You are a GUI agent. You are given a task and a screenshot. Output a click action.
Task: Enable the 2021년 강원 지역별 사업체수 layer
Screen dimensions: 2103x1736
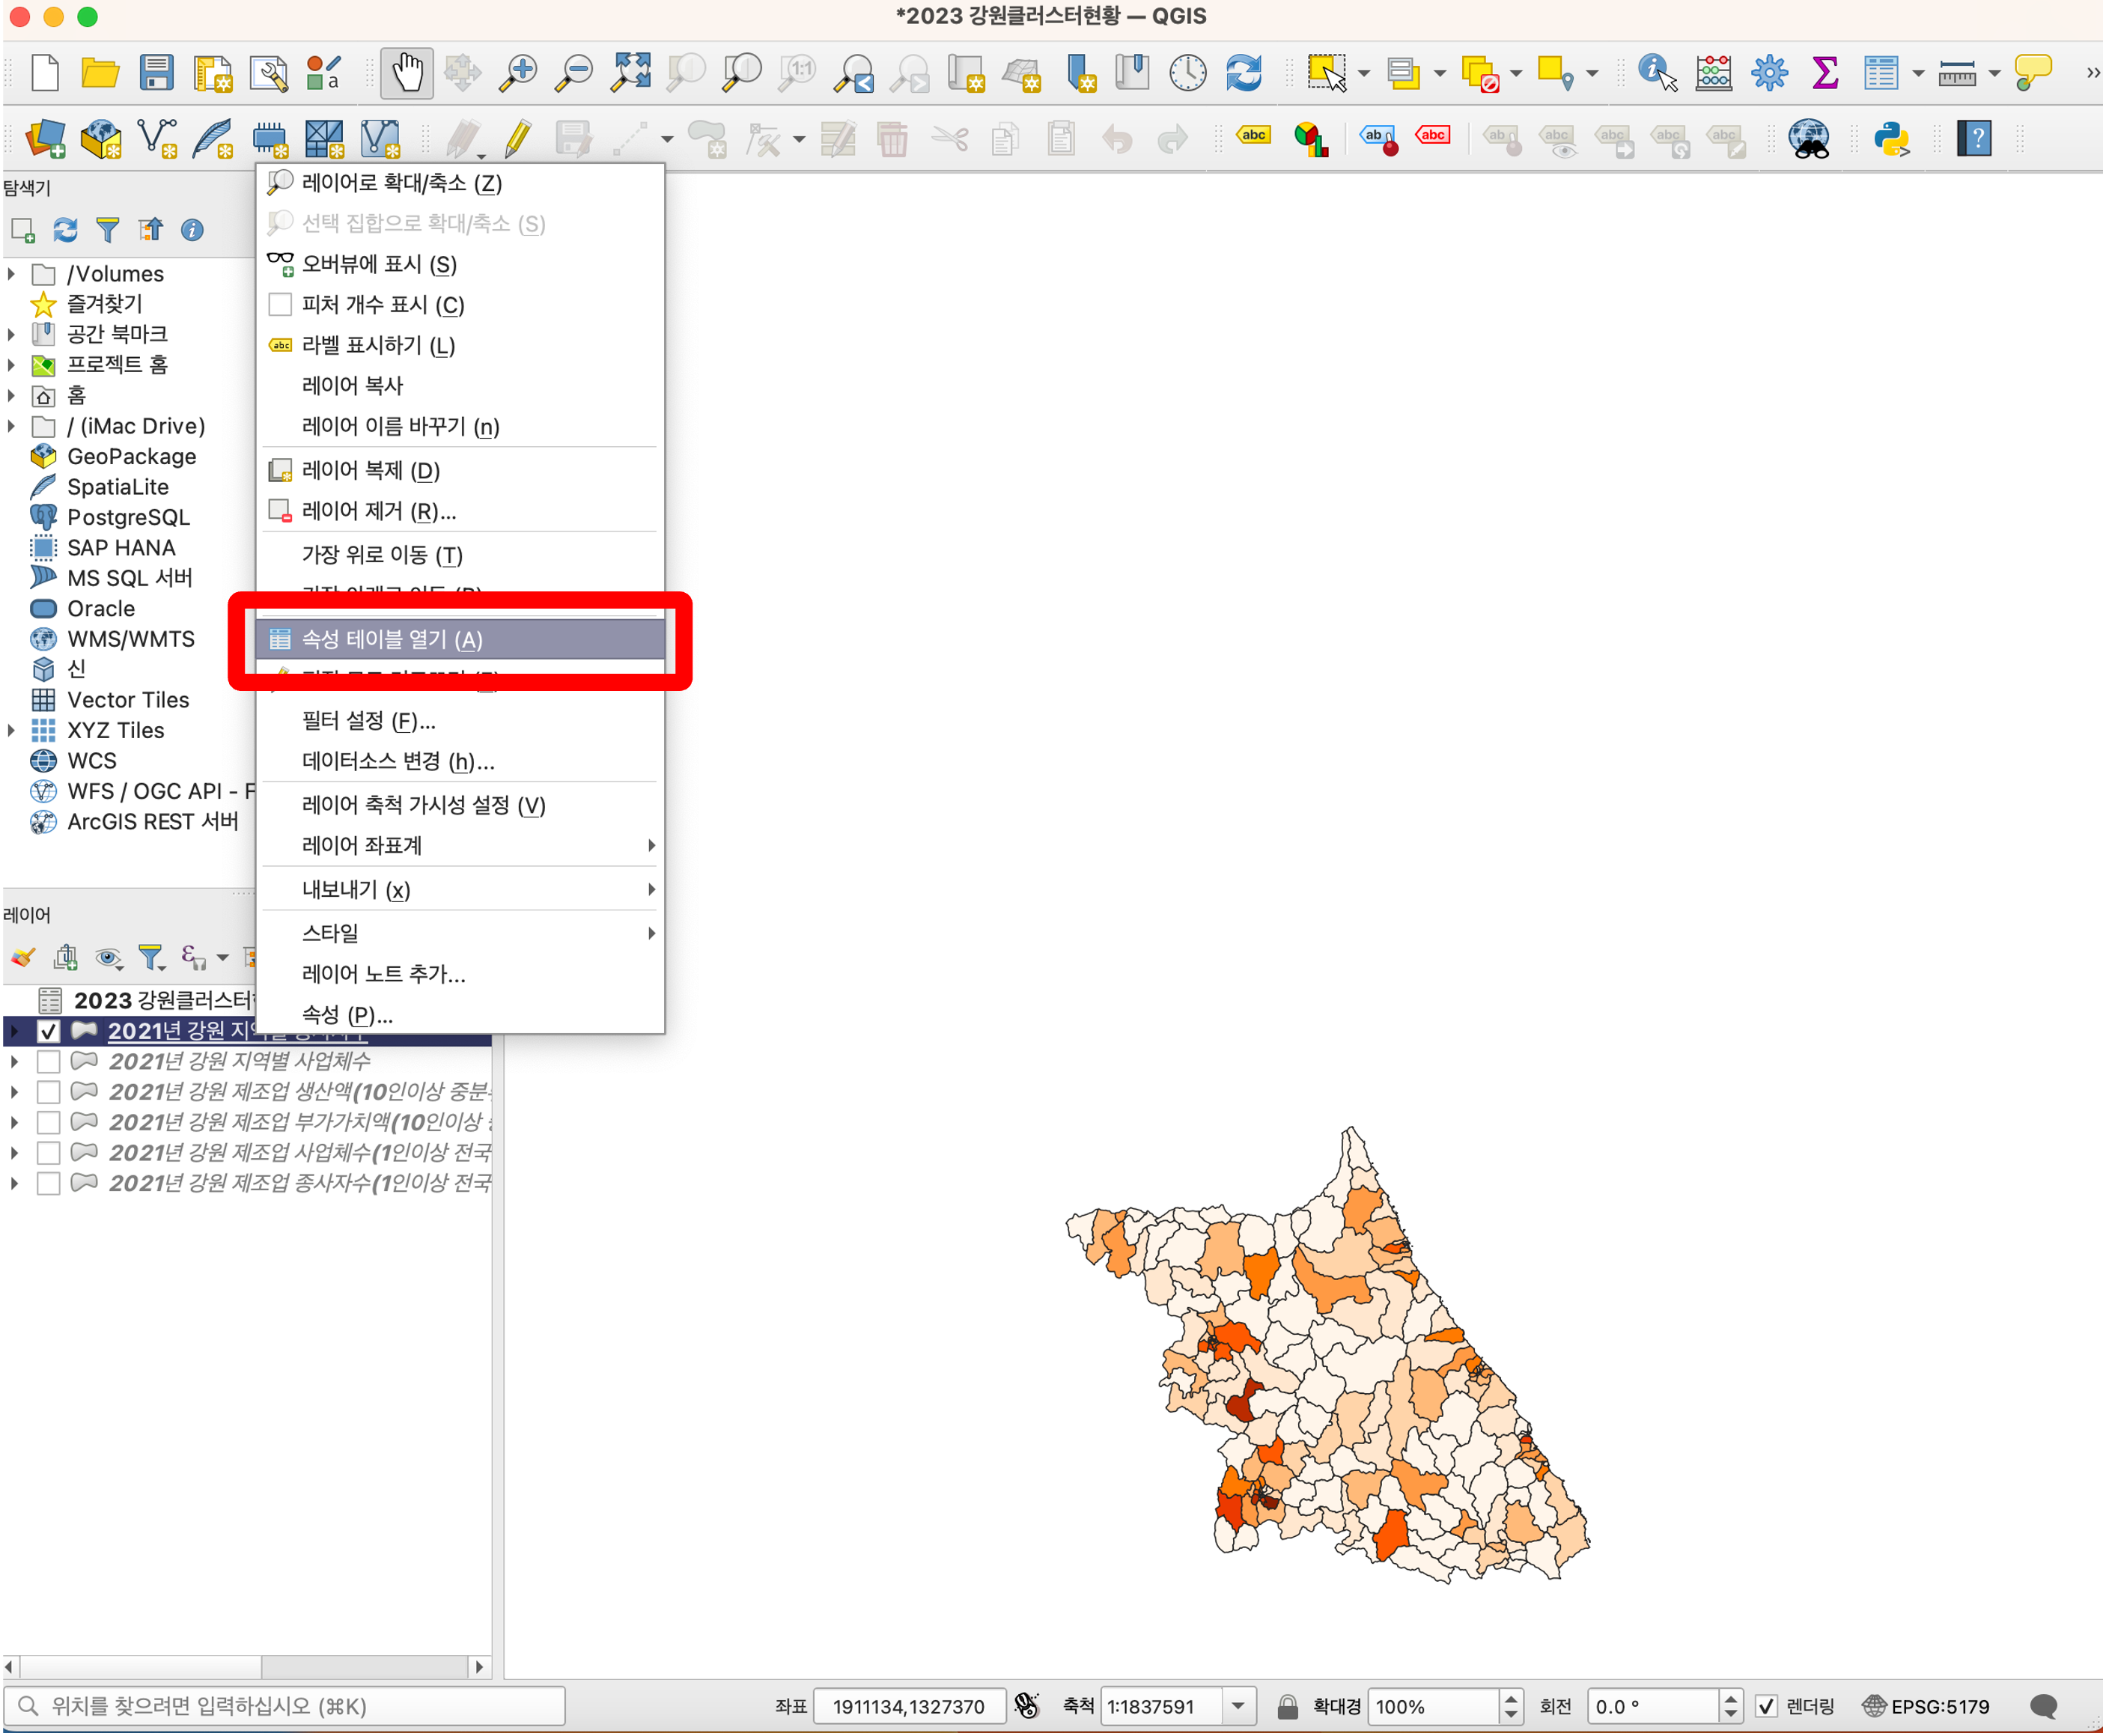pyautogui.click(x=48, y=1061)
